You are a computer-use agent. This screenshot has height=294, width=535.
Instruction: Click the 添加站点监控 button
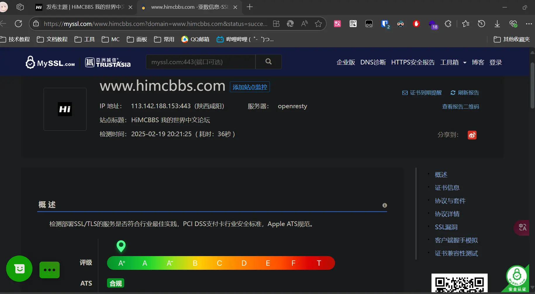tap(250, 87)
